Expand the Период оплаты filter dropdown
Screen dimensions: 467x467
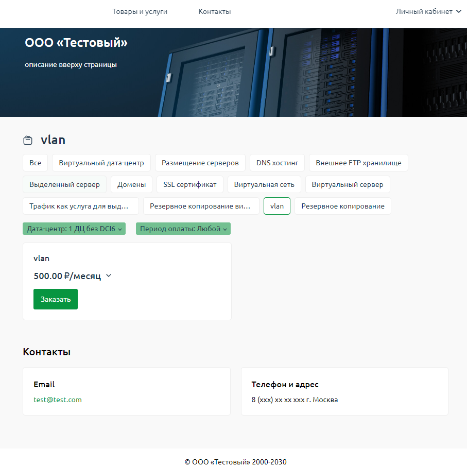[183, 229]
